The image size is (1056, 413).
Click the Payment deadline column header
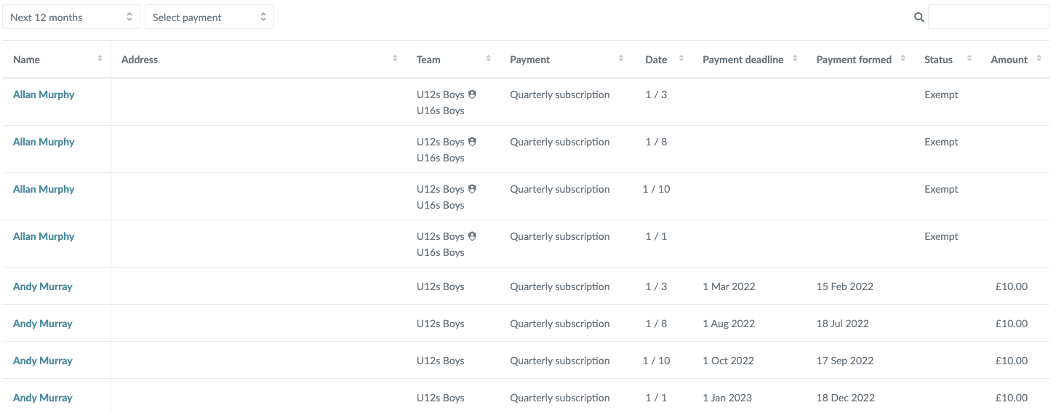743,60
